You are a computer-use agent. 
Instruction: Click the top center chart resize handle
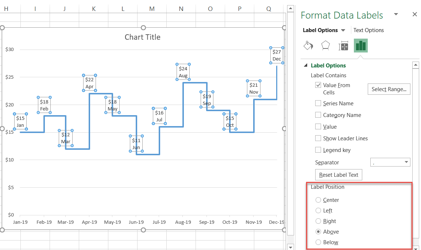click(143, 28)
